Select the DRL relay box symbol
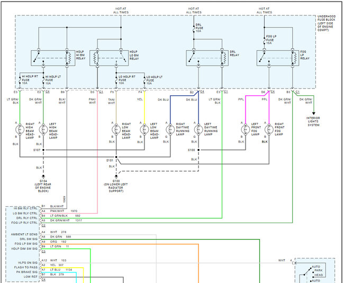Viewport: 344px width, 283px height. point(207,58)
